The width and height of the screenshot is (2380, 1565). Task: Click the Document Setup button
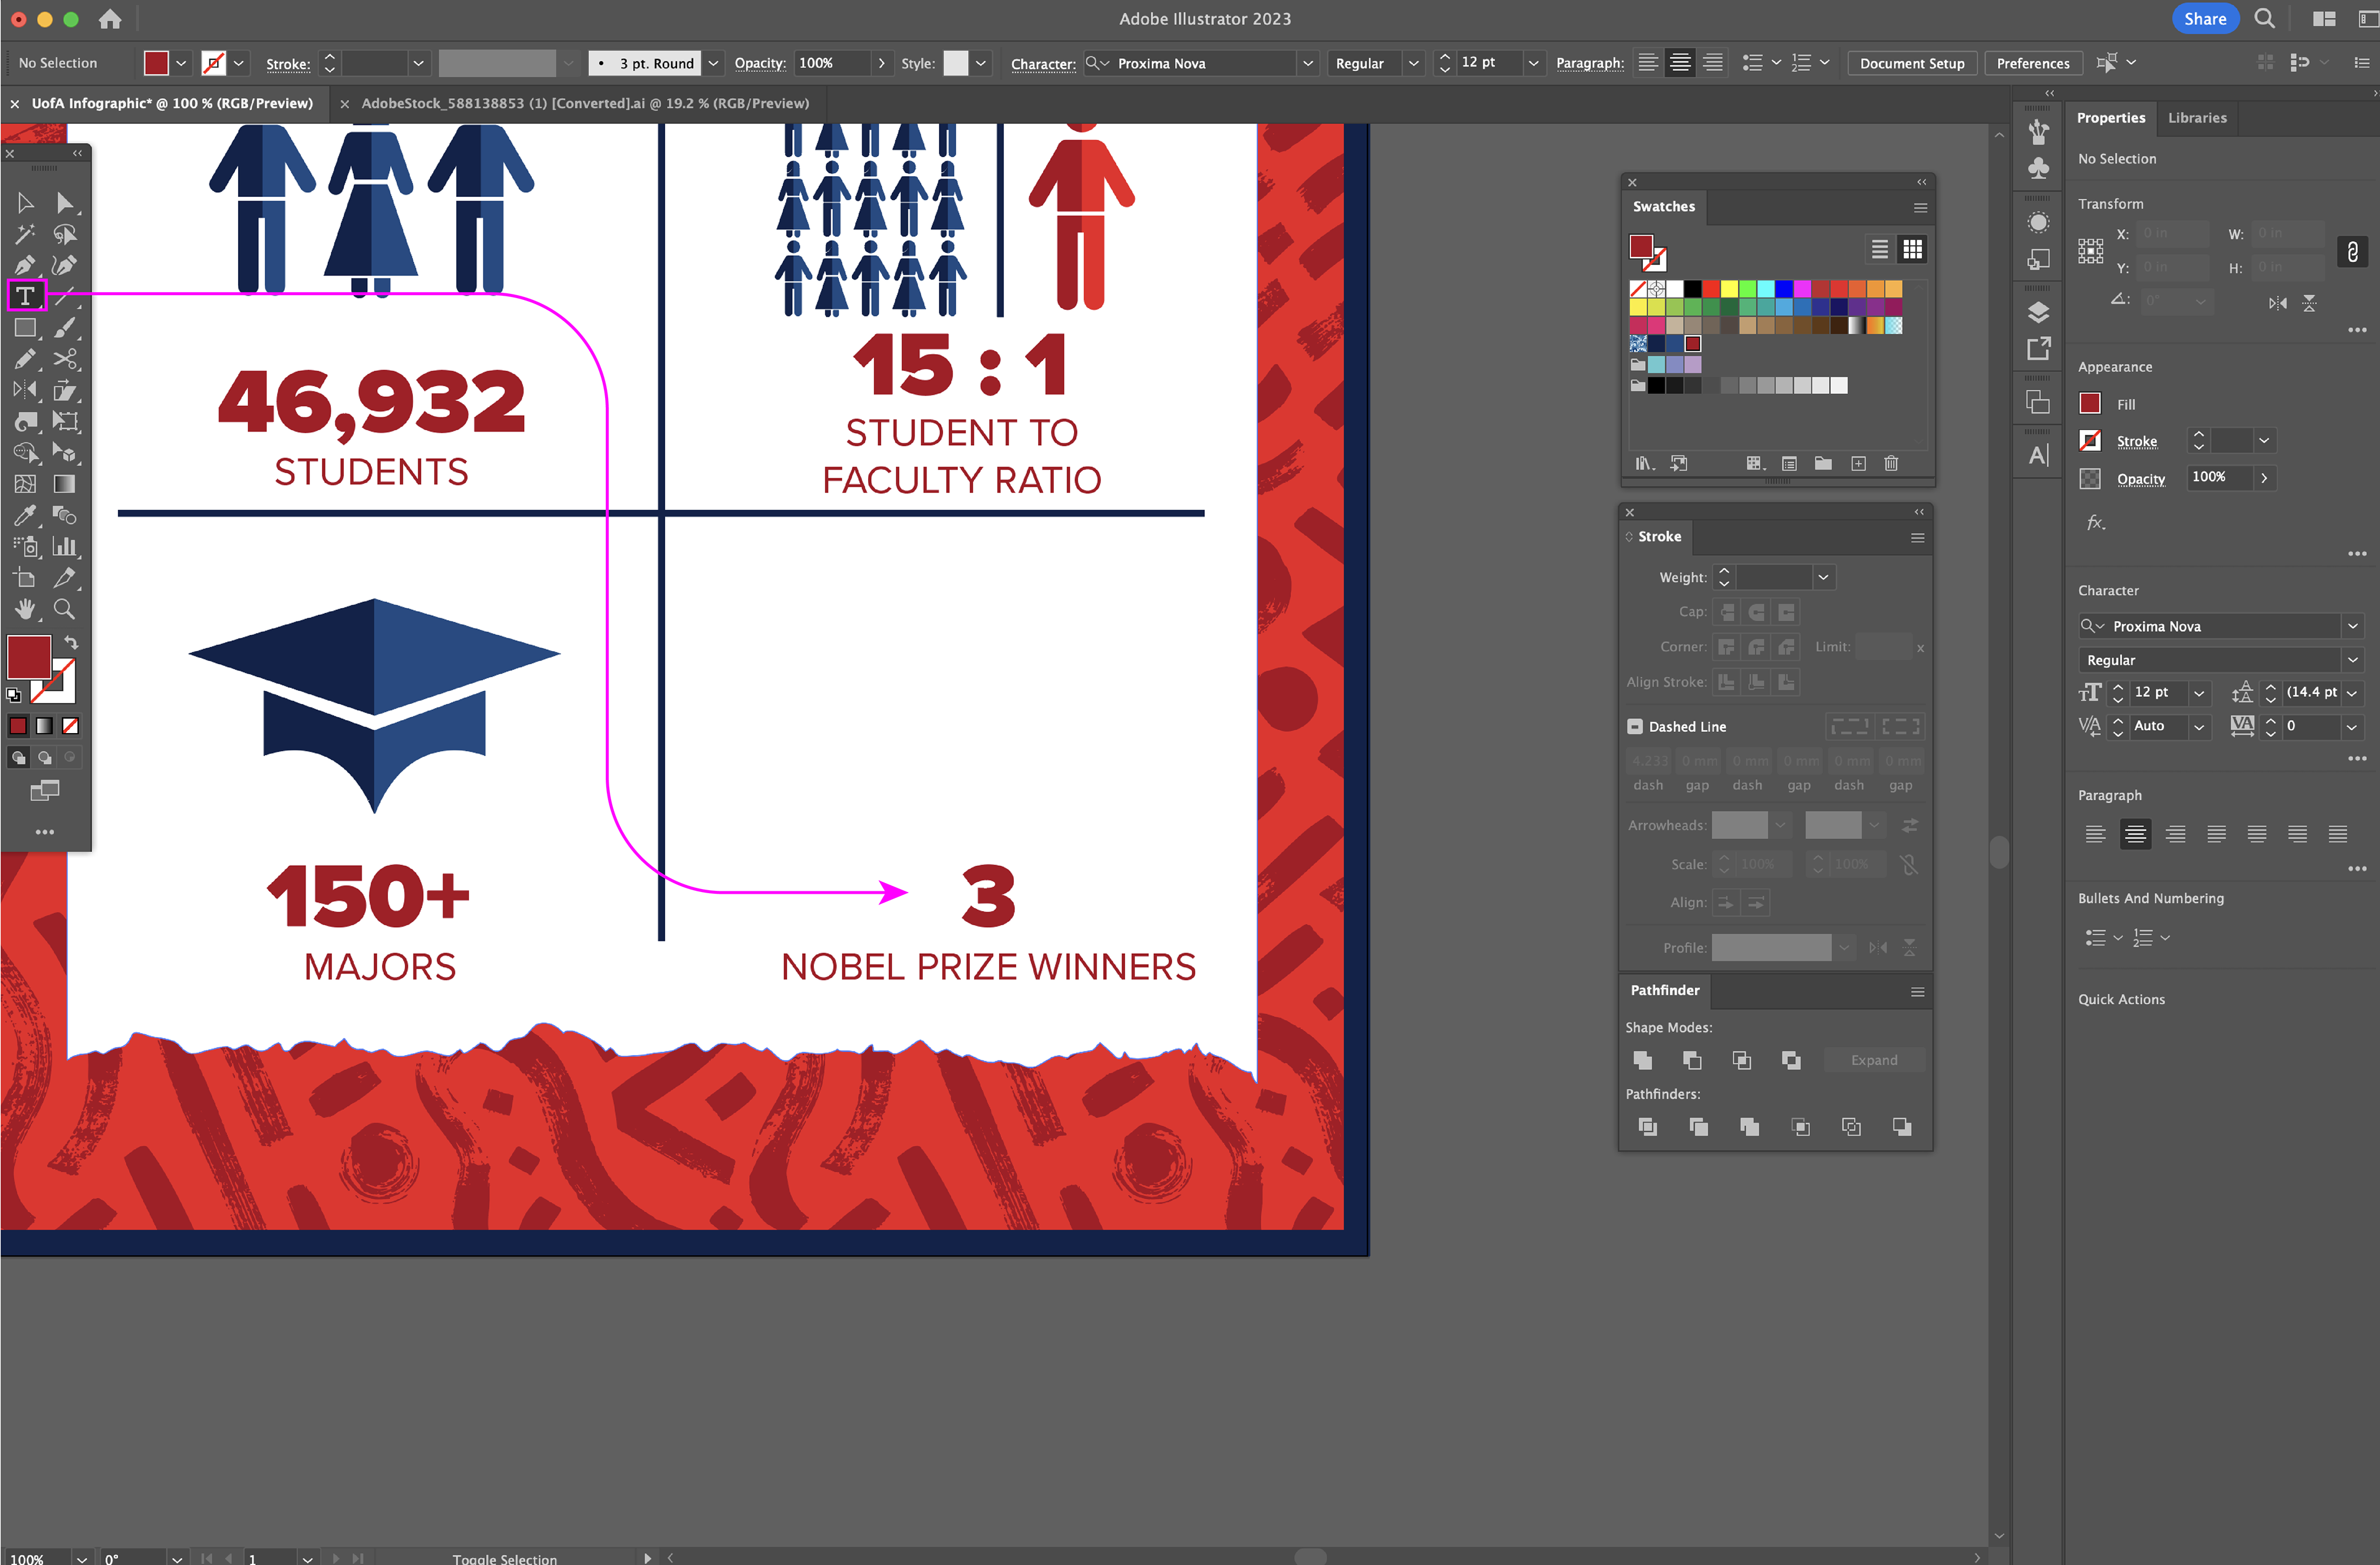[1911, 63]
